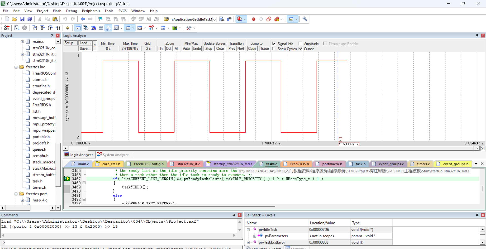Switch to the System Analyzer tab
486x249 pixels.
point(113,155)
